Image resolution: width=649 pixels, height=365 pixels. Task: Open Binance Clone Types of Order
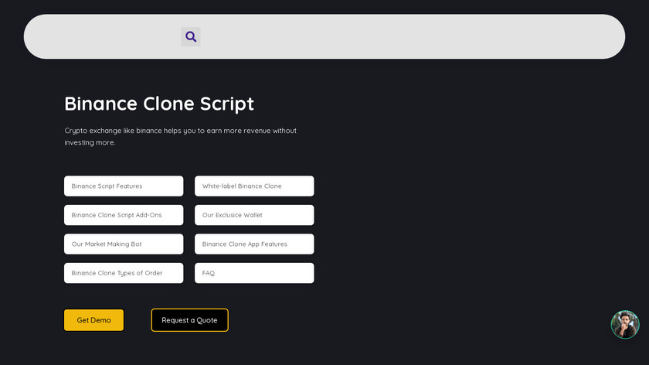(x=124, y=273)
